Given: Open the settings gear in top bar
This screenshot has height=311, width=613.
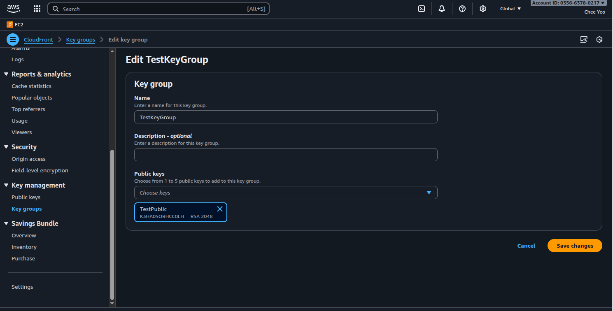Looking at the screenshot, I should pos(483,9).
